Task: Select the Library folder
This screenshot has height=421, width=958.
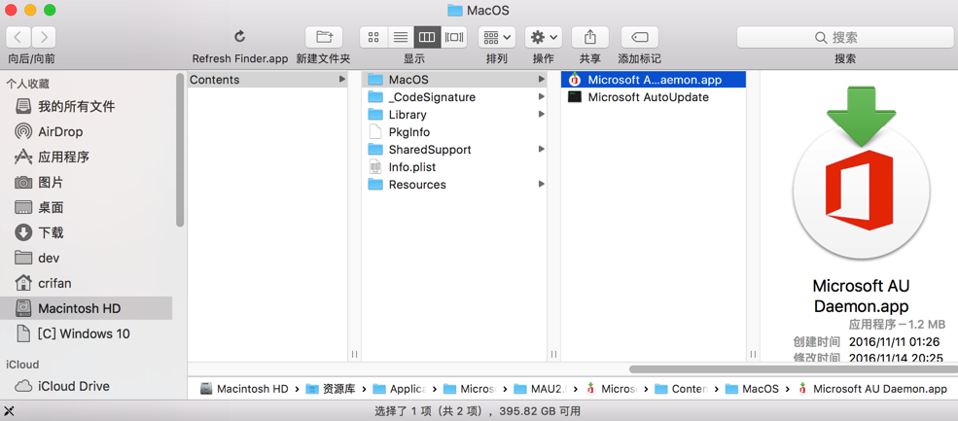Action: coord(454,115)
